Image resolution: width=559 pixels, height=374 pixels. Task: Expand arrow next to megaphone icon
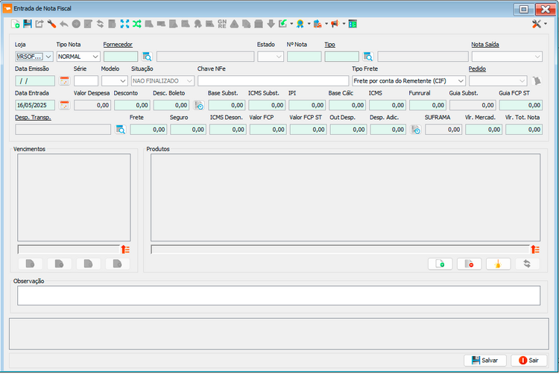[344, 25]
